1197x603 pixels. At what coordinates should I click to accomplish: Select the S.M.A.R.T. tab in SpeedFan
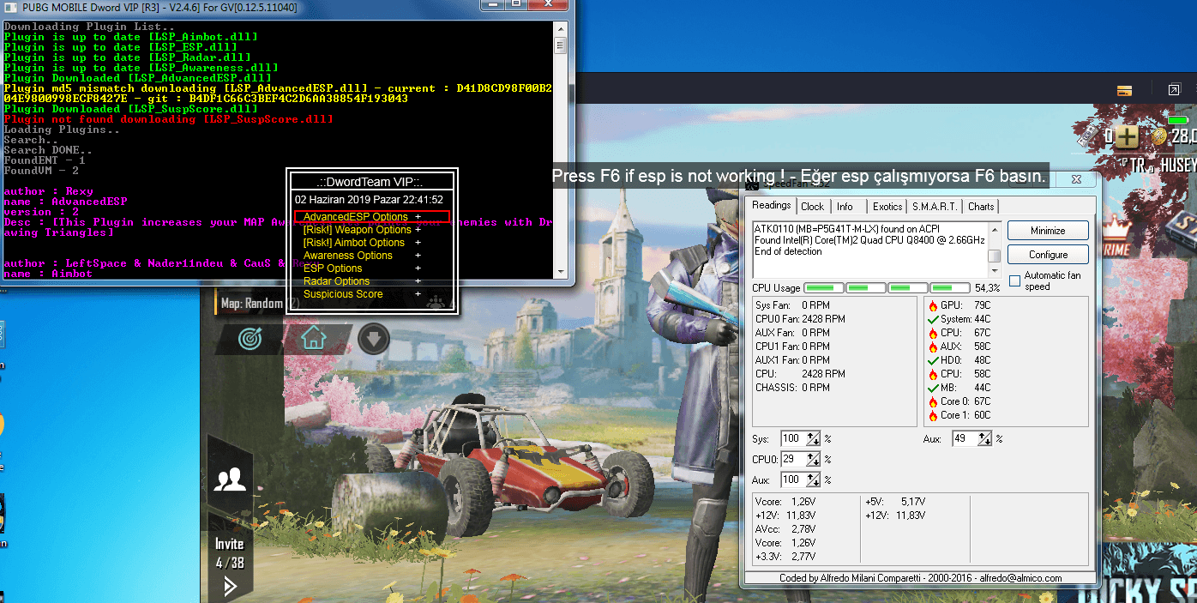point(935,207)
